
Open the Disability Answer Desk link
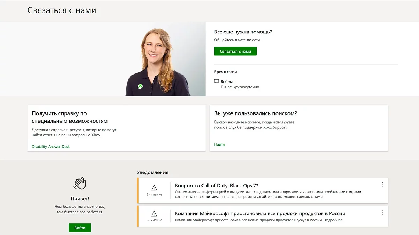coord(51,147)
